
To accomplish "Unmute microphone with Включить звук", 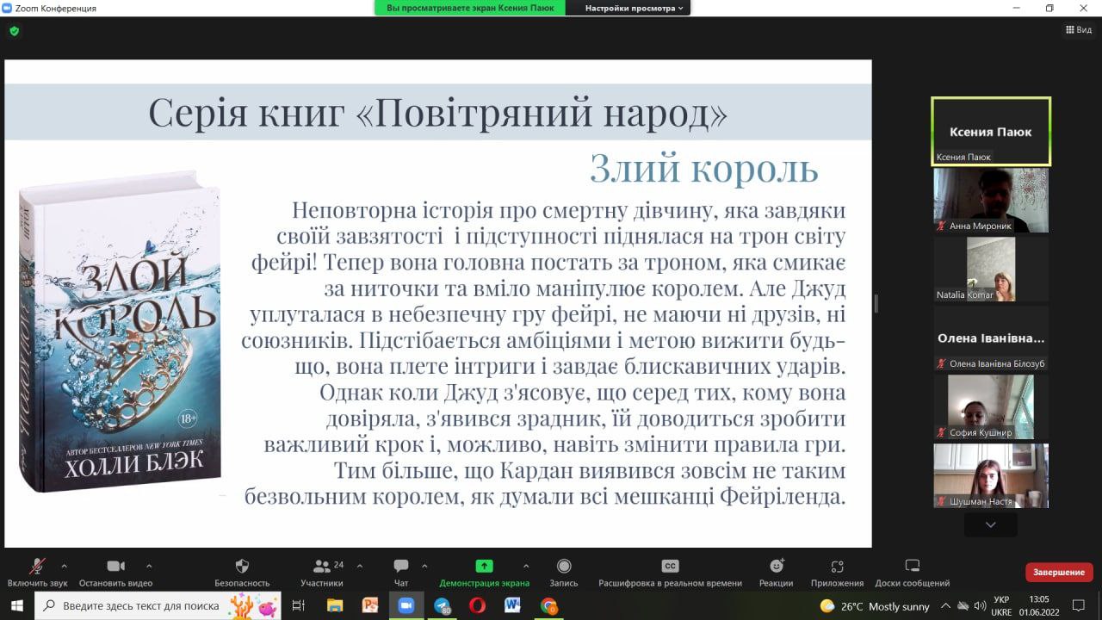I will 38,572.
